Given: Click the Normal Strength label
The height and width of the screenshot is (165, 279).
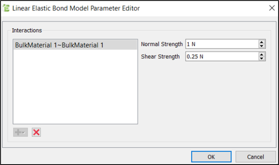Looking at the screenshot, I should (162, 45).
